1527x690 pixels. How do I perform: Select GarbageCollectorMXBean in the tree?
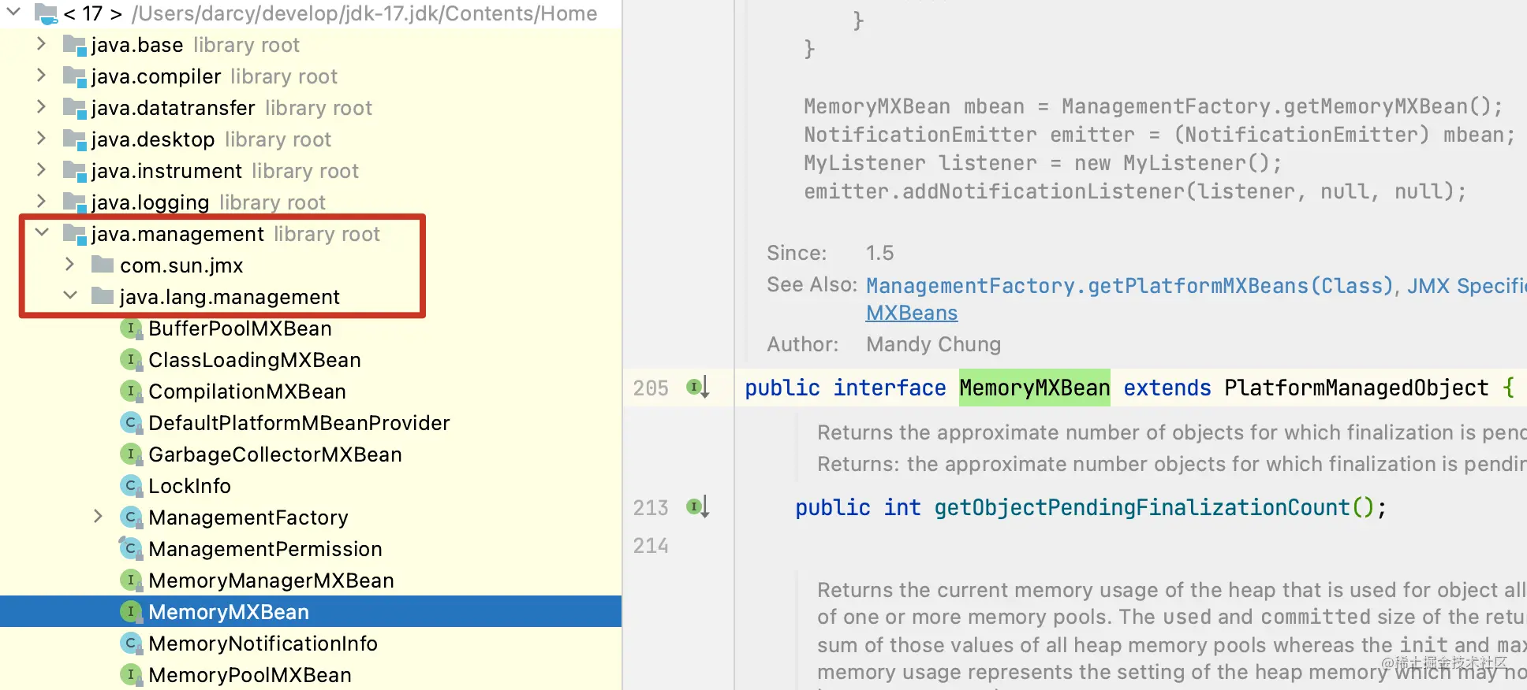coord(275,454)
